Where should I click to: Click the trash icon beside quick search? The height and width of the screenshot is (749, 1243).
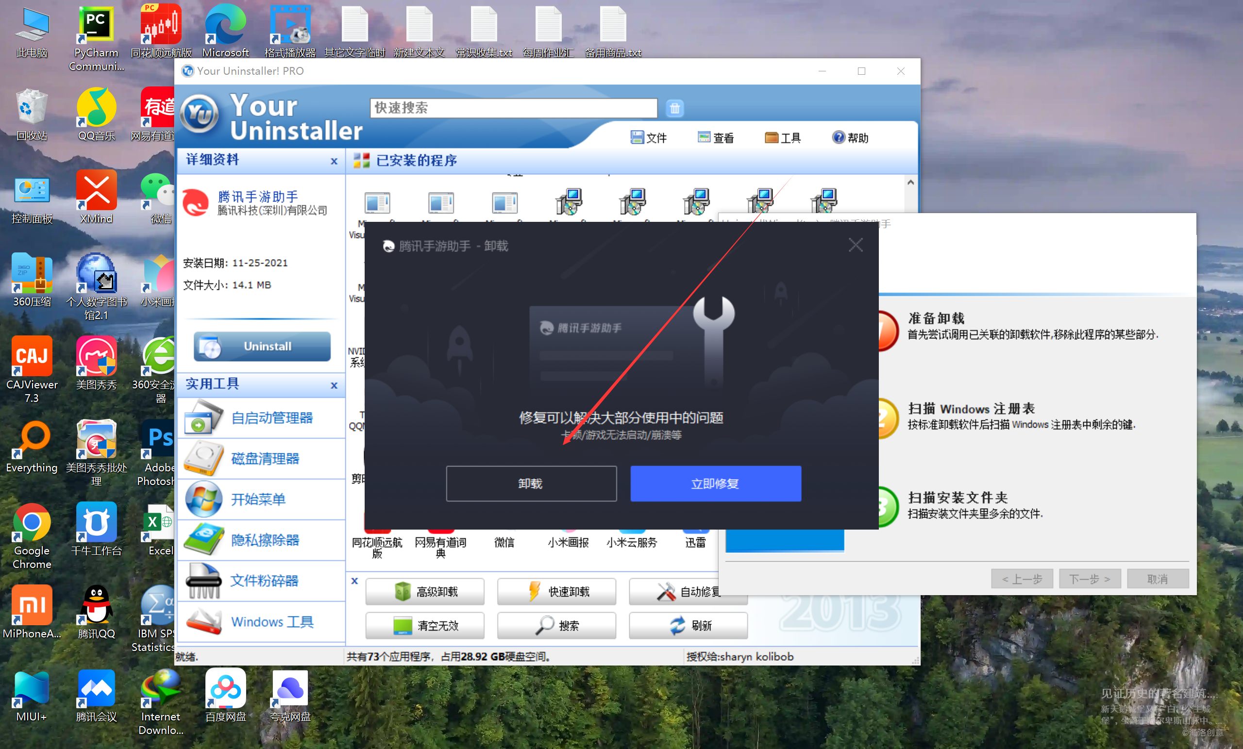click(x=674, y=108)
